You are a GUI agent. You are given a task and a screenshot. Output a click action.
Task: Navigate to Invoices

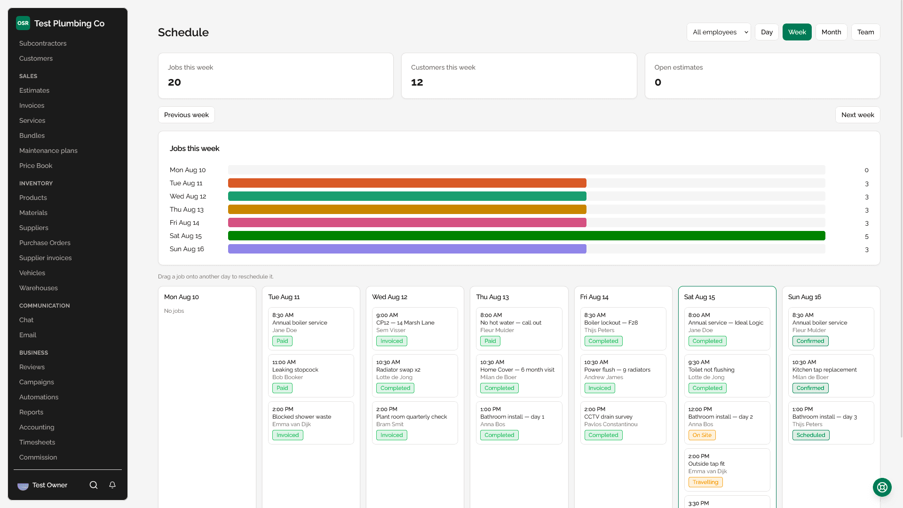tap(32, 105)
